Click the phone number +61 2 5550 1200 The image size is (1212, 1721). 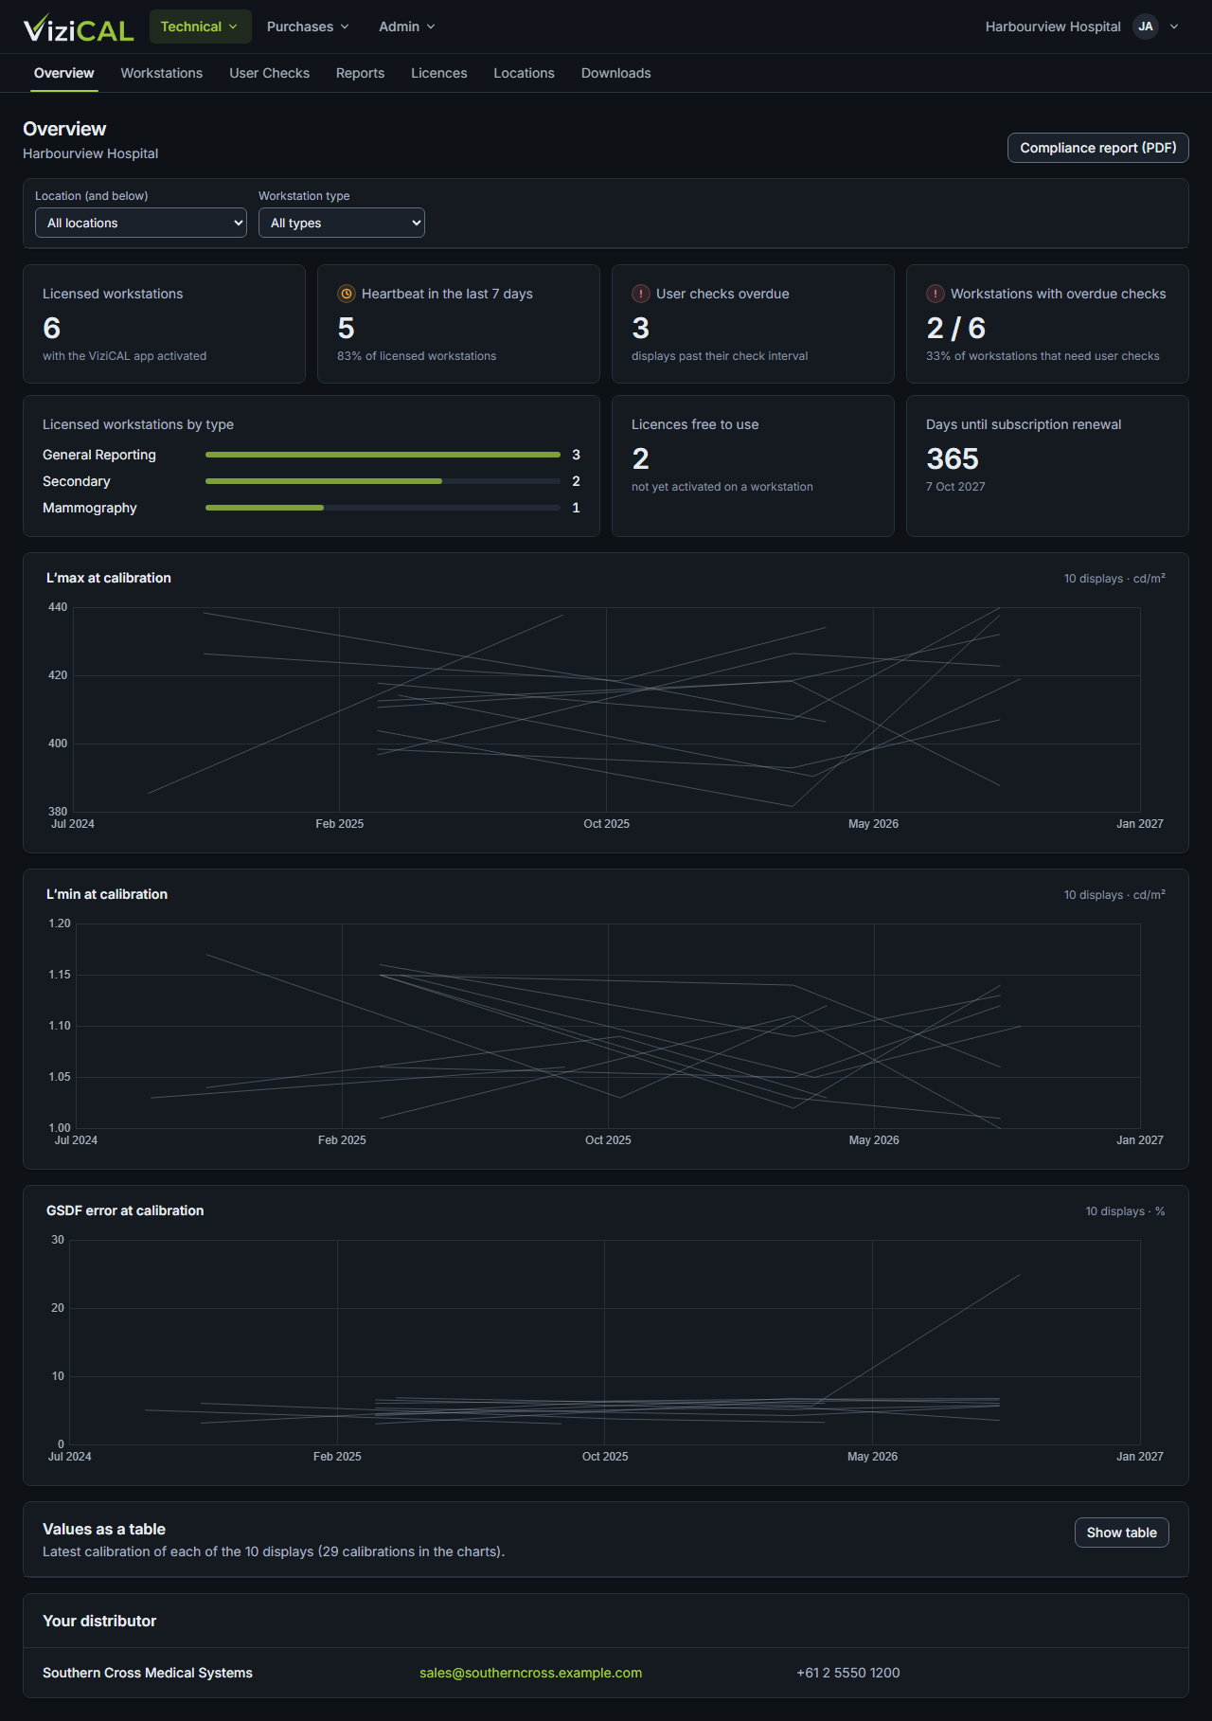coord(848,1673)
